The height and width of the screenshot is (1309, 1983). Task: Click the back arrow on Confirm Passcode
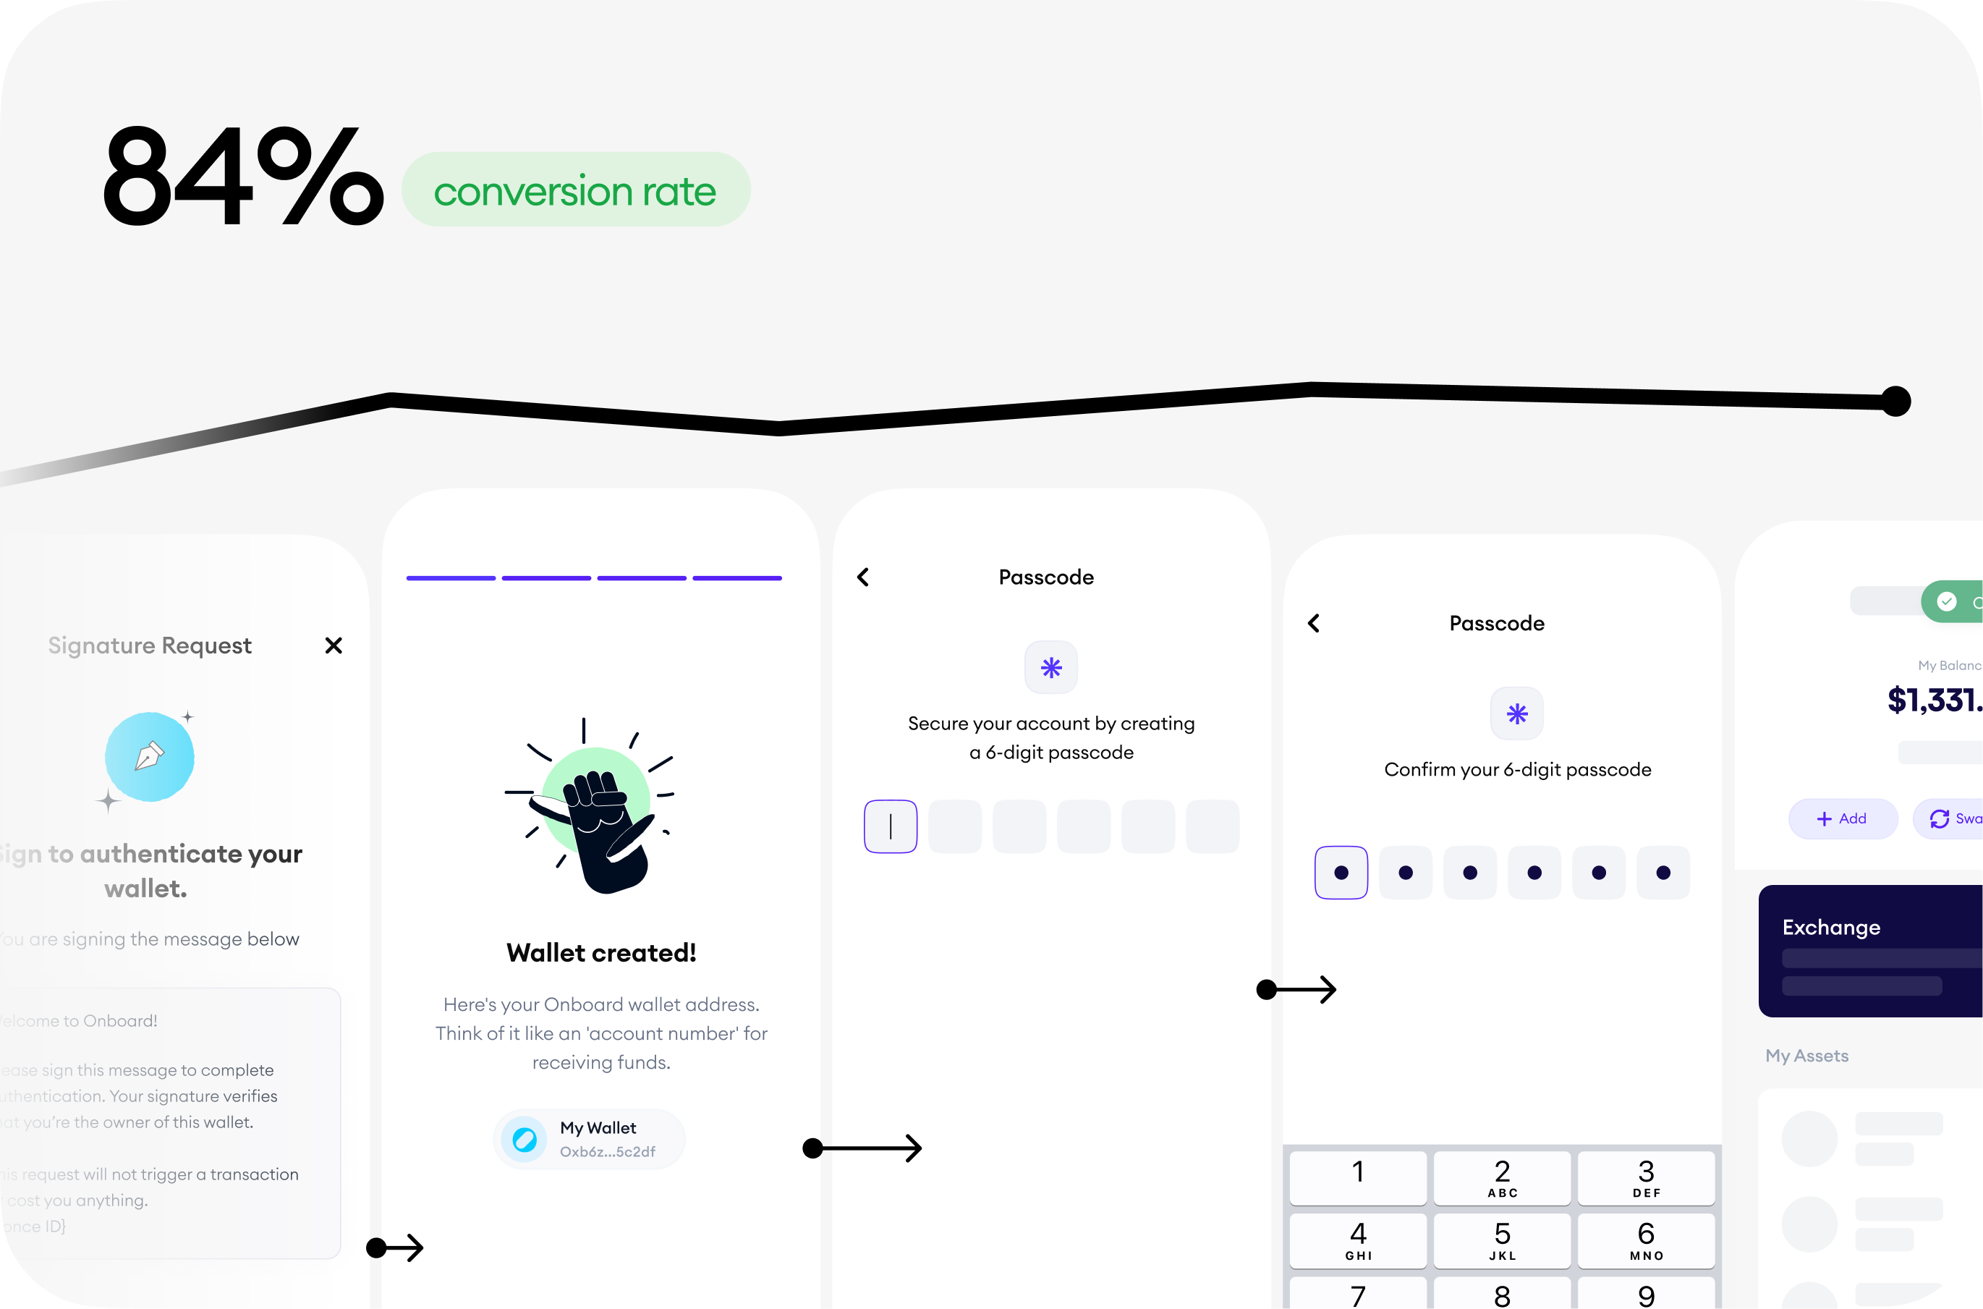(1315, 624)
